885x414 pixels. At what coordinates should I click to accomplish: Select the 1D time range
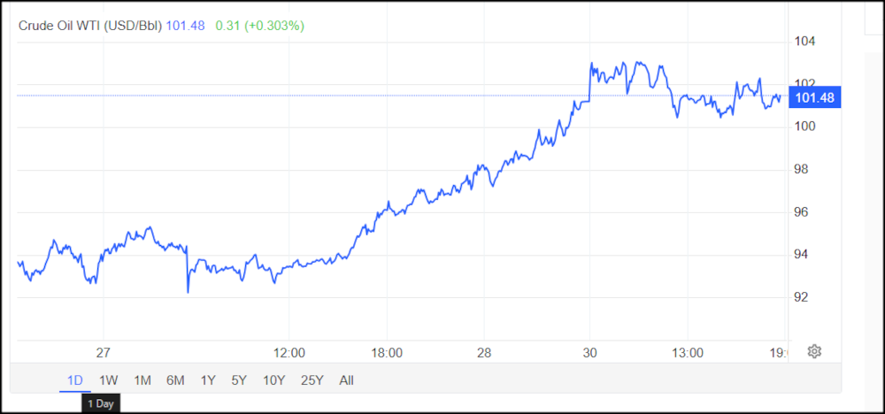(x=75, y=380)
